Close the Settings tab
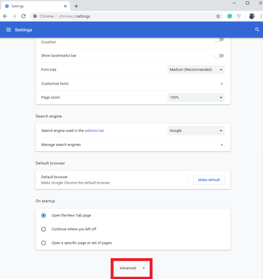The height and width of the screenshot is (279, 263). click(66, 6)
